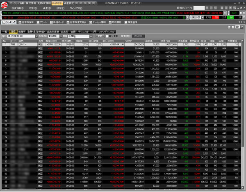This screenshot has height=192, width=246.
Task: Open the 投資情報 menu
Action: pyautogui.click(x=18, y=8)
